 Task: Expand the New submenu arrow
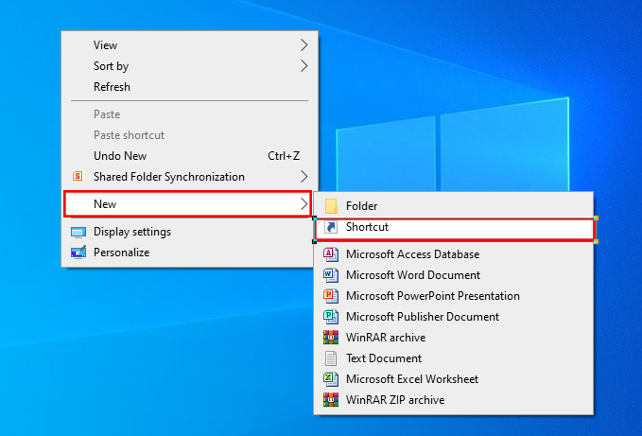[x=304, y=204]
